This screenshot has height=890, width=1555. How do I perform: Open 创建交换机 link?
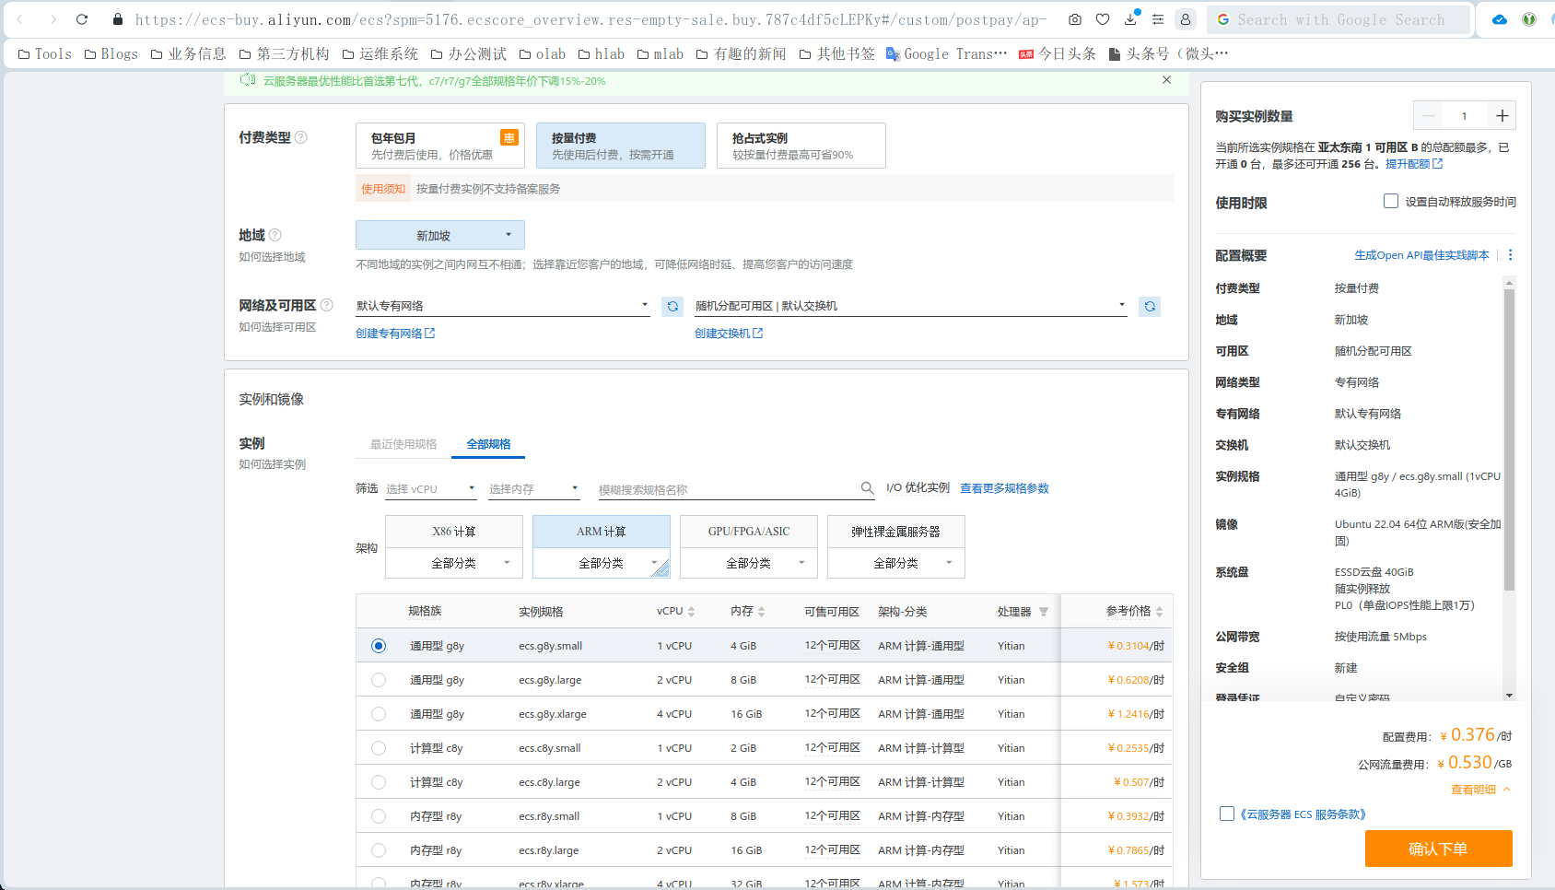click(x=729, y=334)
